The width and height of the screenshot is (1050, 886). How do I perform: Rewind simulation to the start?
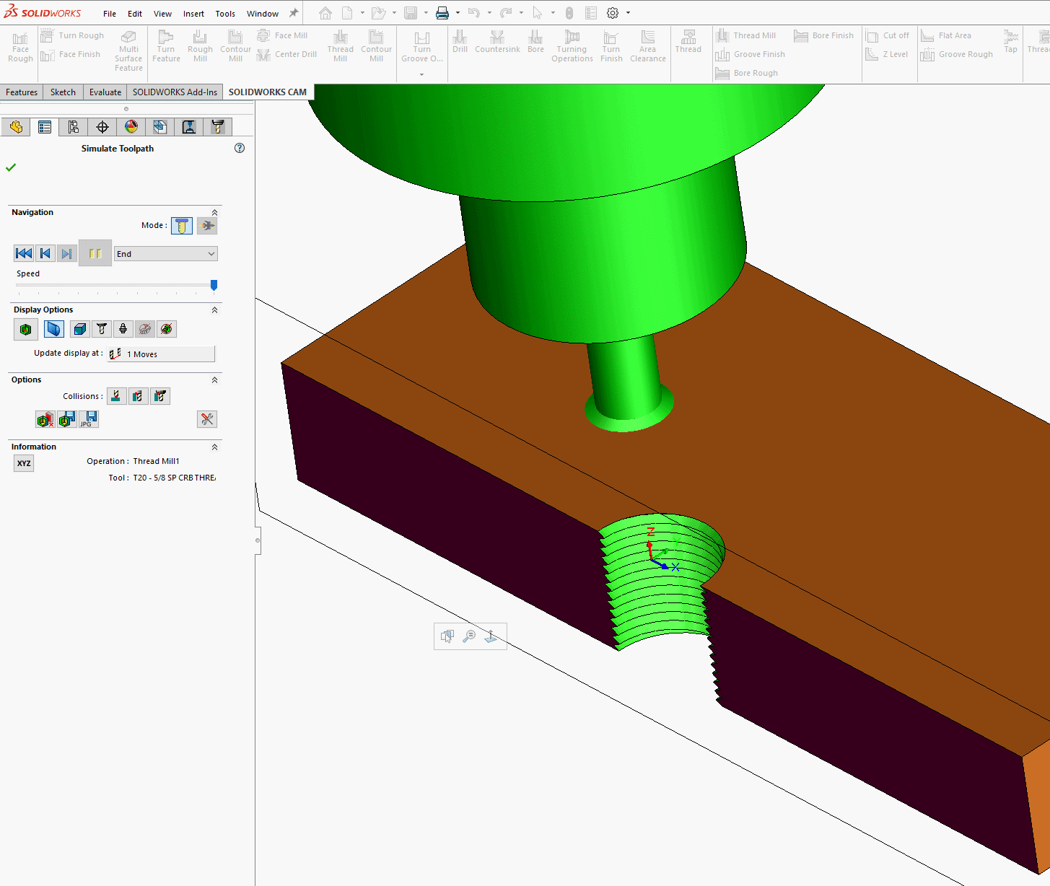(x=23, y=253)
